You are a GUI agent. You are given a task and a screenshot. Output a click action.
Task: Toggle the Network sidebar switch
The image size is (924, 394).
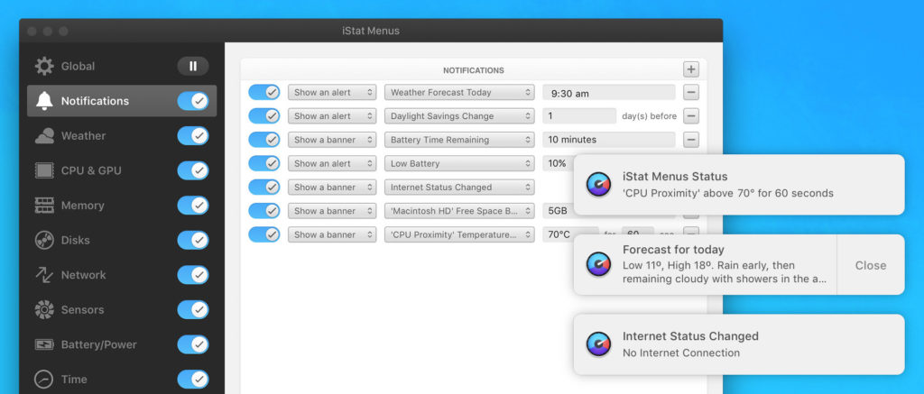[193, 275]
